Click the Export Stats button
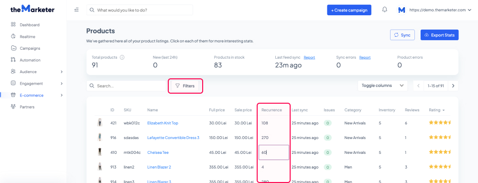478x183 pixels. (x=439, y=35)
